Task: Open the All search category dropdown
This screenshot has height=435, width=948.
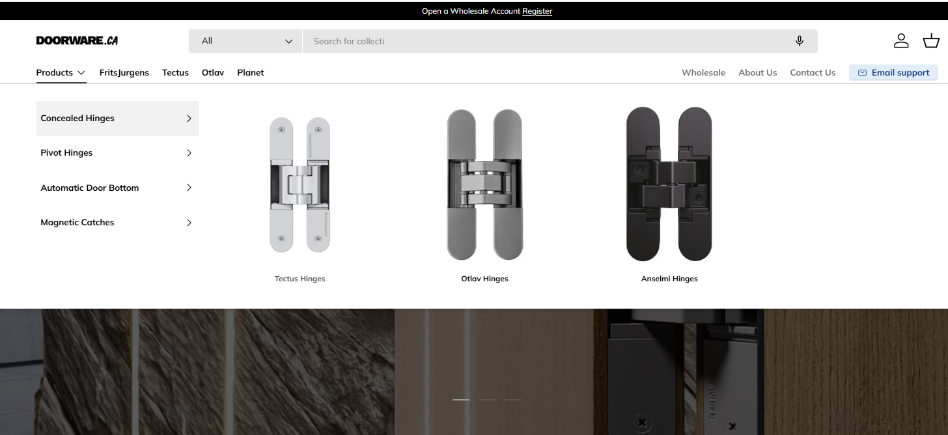Action: point(245,40)
